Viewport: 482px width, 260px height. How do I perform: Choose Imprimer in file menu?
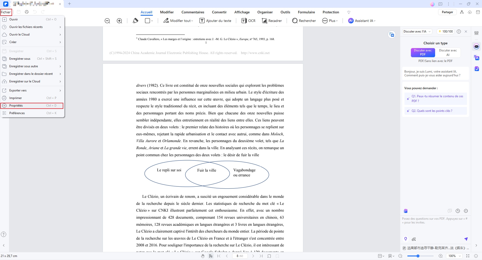point(32,98)
